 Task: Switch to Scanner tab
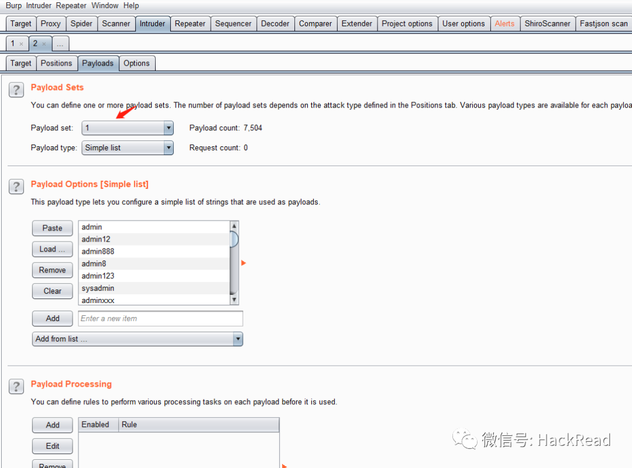[x=116, y=24]
